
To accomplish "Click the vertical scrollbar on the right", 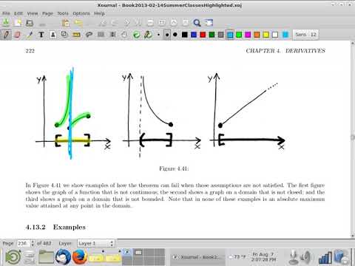I will (x=353, y=138).
